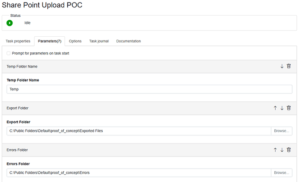The width and height of the screenshot is (299, 182).
Task: Enable Prompt for parameters on task start
Action: click(x=9, y=53)
